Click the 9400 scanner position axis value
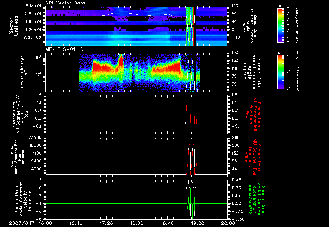Image resolution: width=329 pixels, height=227 pixels. (x=37, y=161)
